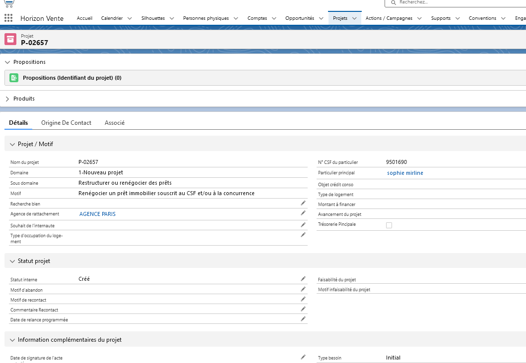This screenshot has height=363, width=526.
Task: Click the green Propositions list icon
Action: tap(14, 78)
